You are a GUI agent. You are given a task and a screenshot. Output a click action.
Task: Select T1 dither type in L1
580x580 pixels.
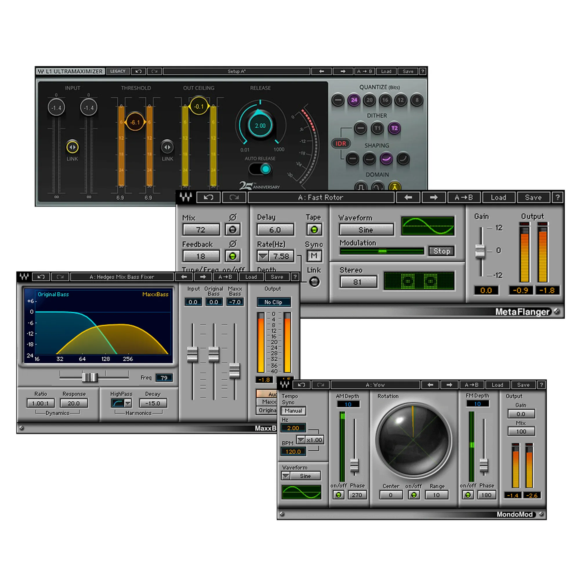377,128
